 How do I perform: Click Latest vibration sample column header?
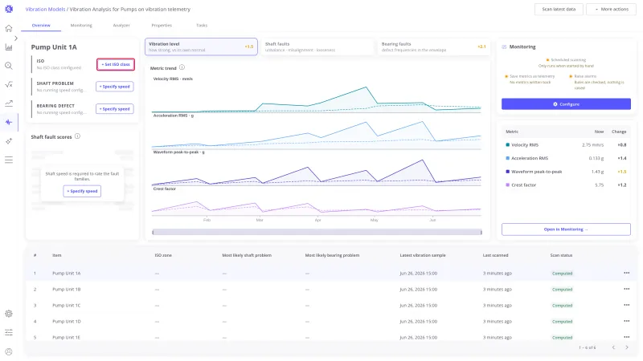point(423,255)
